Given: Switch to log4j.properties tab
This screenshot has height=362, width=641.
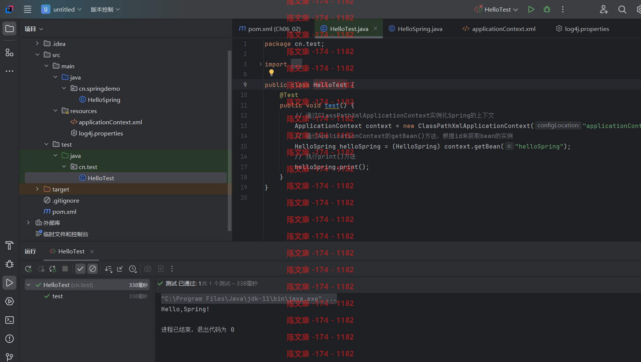Looking at the screenshot, I should click(x=582, y=29).
